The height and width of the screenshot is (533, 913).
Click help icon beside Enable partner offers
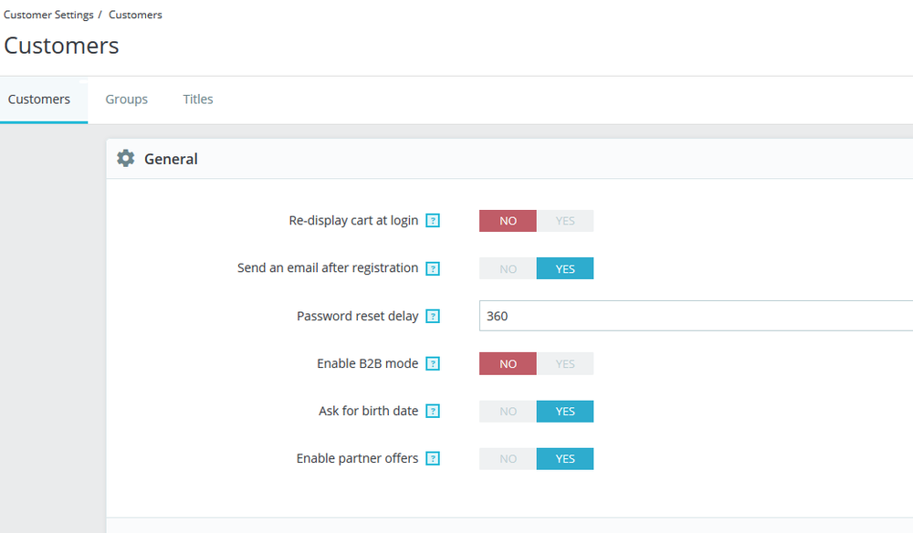point(434,459)
